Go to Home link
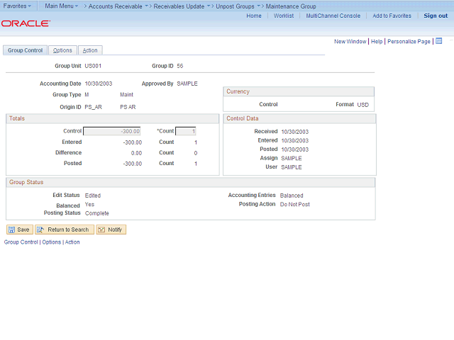The width and height of the screenshot is (454, 340). point(254,16)
